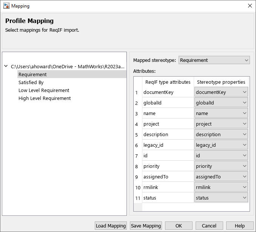Close the Mapping dialog
256x232 pixels.
click(x=250, y=6)
